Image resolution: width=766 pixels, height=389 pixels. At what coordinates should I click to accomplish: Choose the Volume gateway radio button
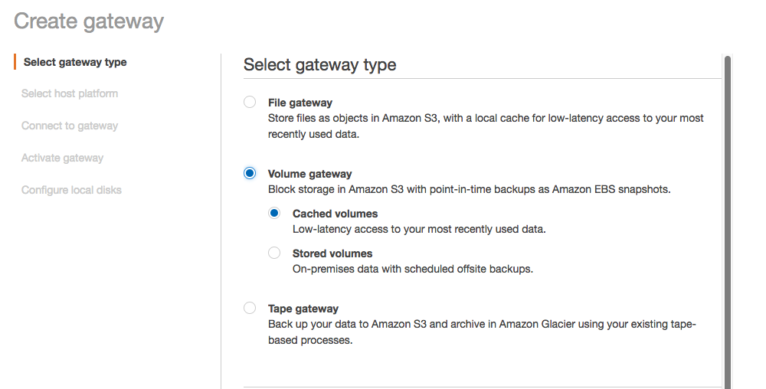[250, 174]
